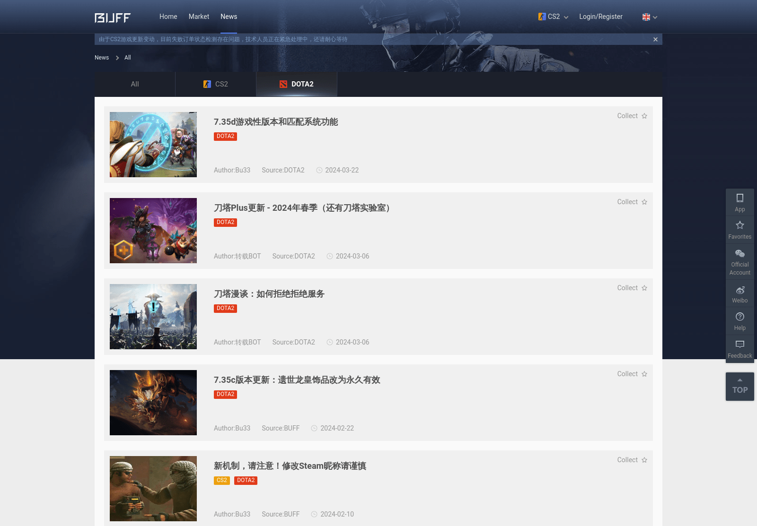This screenshot has width=757, height=526.
Task: Open Official Account WeChat icon
Action: click(740, 261)
